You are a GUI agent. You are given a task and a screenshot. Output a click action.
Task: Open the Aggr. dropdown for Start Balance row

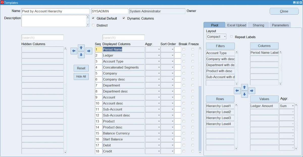coord(153,139)
